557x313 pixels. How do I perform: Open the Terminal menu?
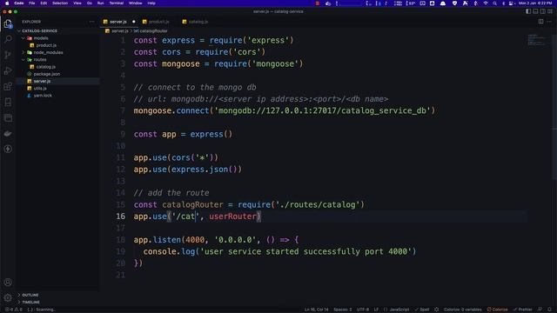116,3
